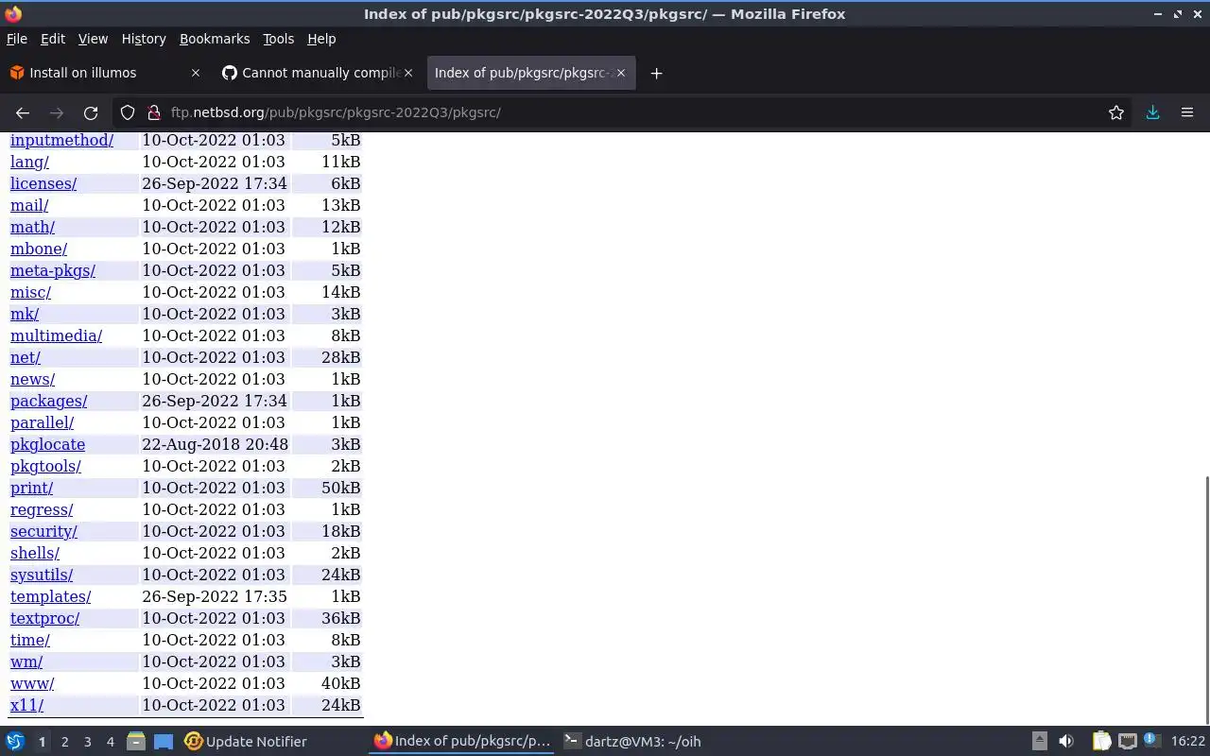
Task: Click the application launcher icon in taskbar
Action: point(15,742)
